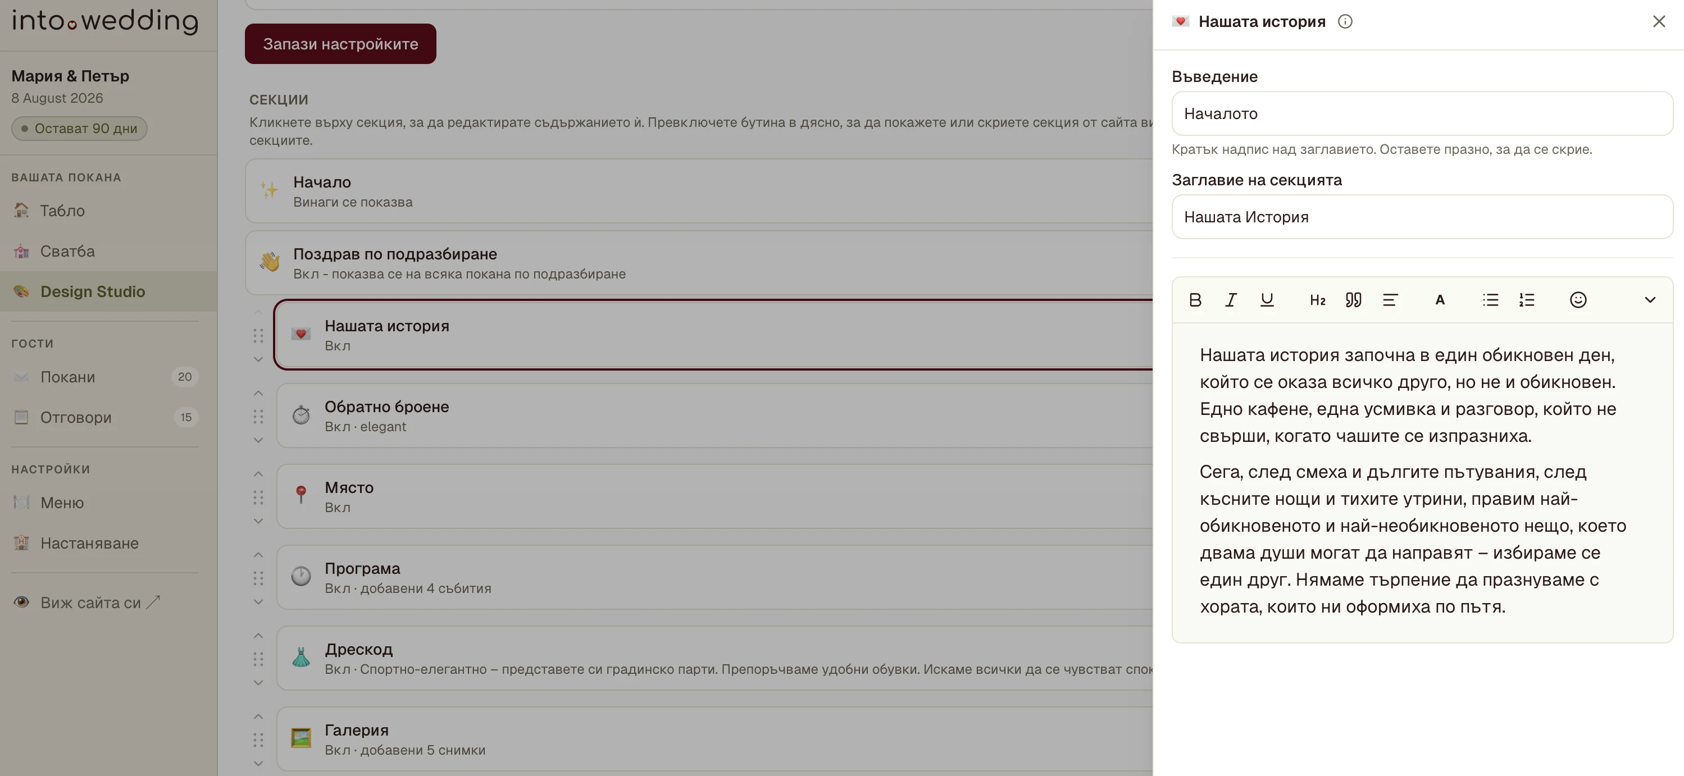Open text alignment options

pos(1390,300)
